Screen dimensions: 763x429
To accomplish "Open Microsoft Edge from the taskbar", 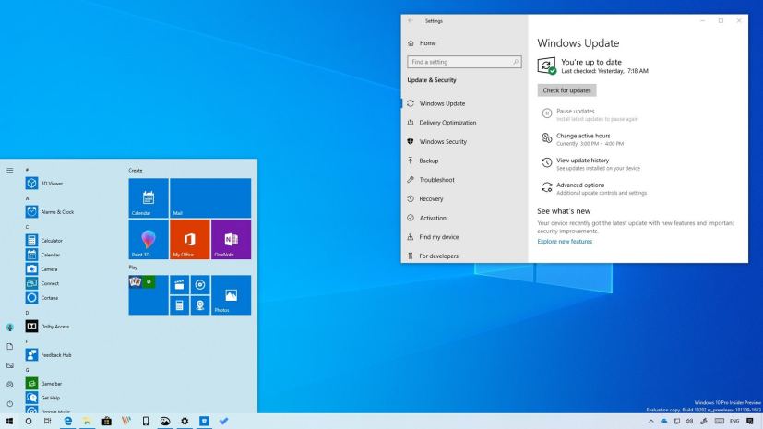I will tap(67, 422).
